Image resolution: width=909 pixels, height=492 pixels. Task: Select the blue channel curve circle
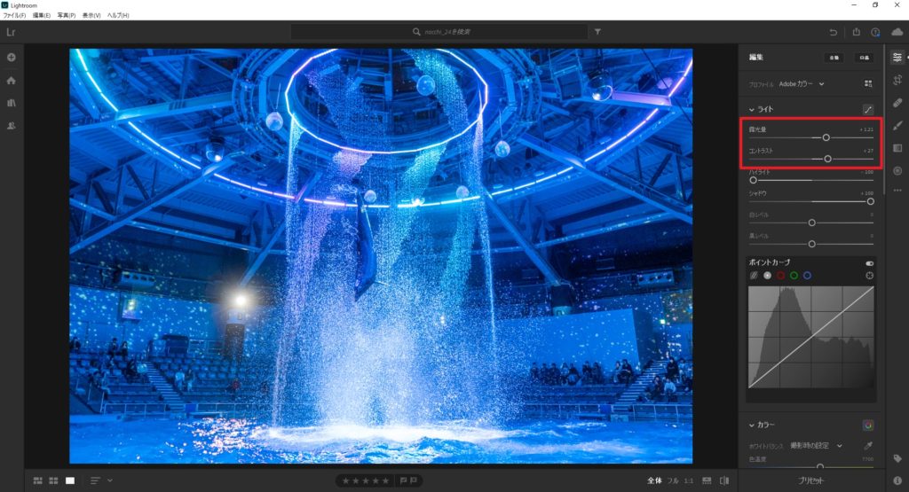point(807,276)
